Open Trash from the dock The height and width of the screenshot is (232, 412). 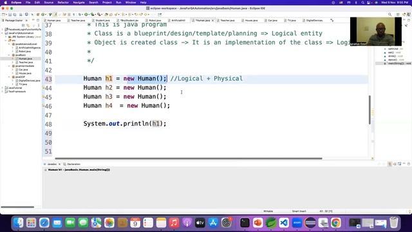click(393, 223)
